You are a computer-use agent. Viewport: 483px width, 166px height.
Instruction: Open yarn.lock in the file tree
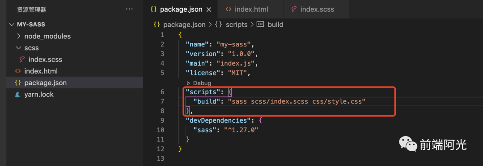coord(39,95)
